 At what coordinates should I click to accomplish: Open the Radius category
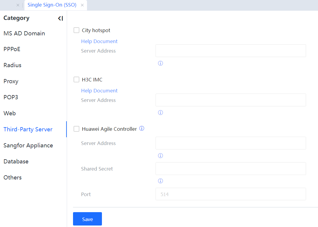coord(13,65)
